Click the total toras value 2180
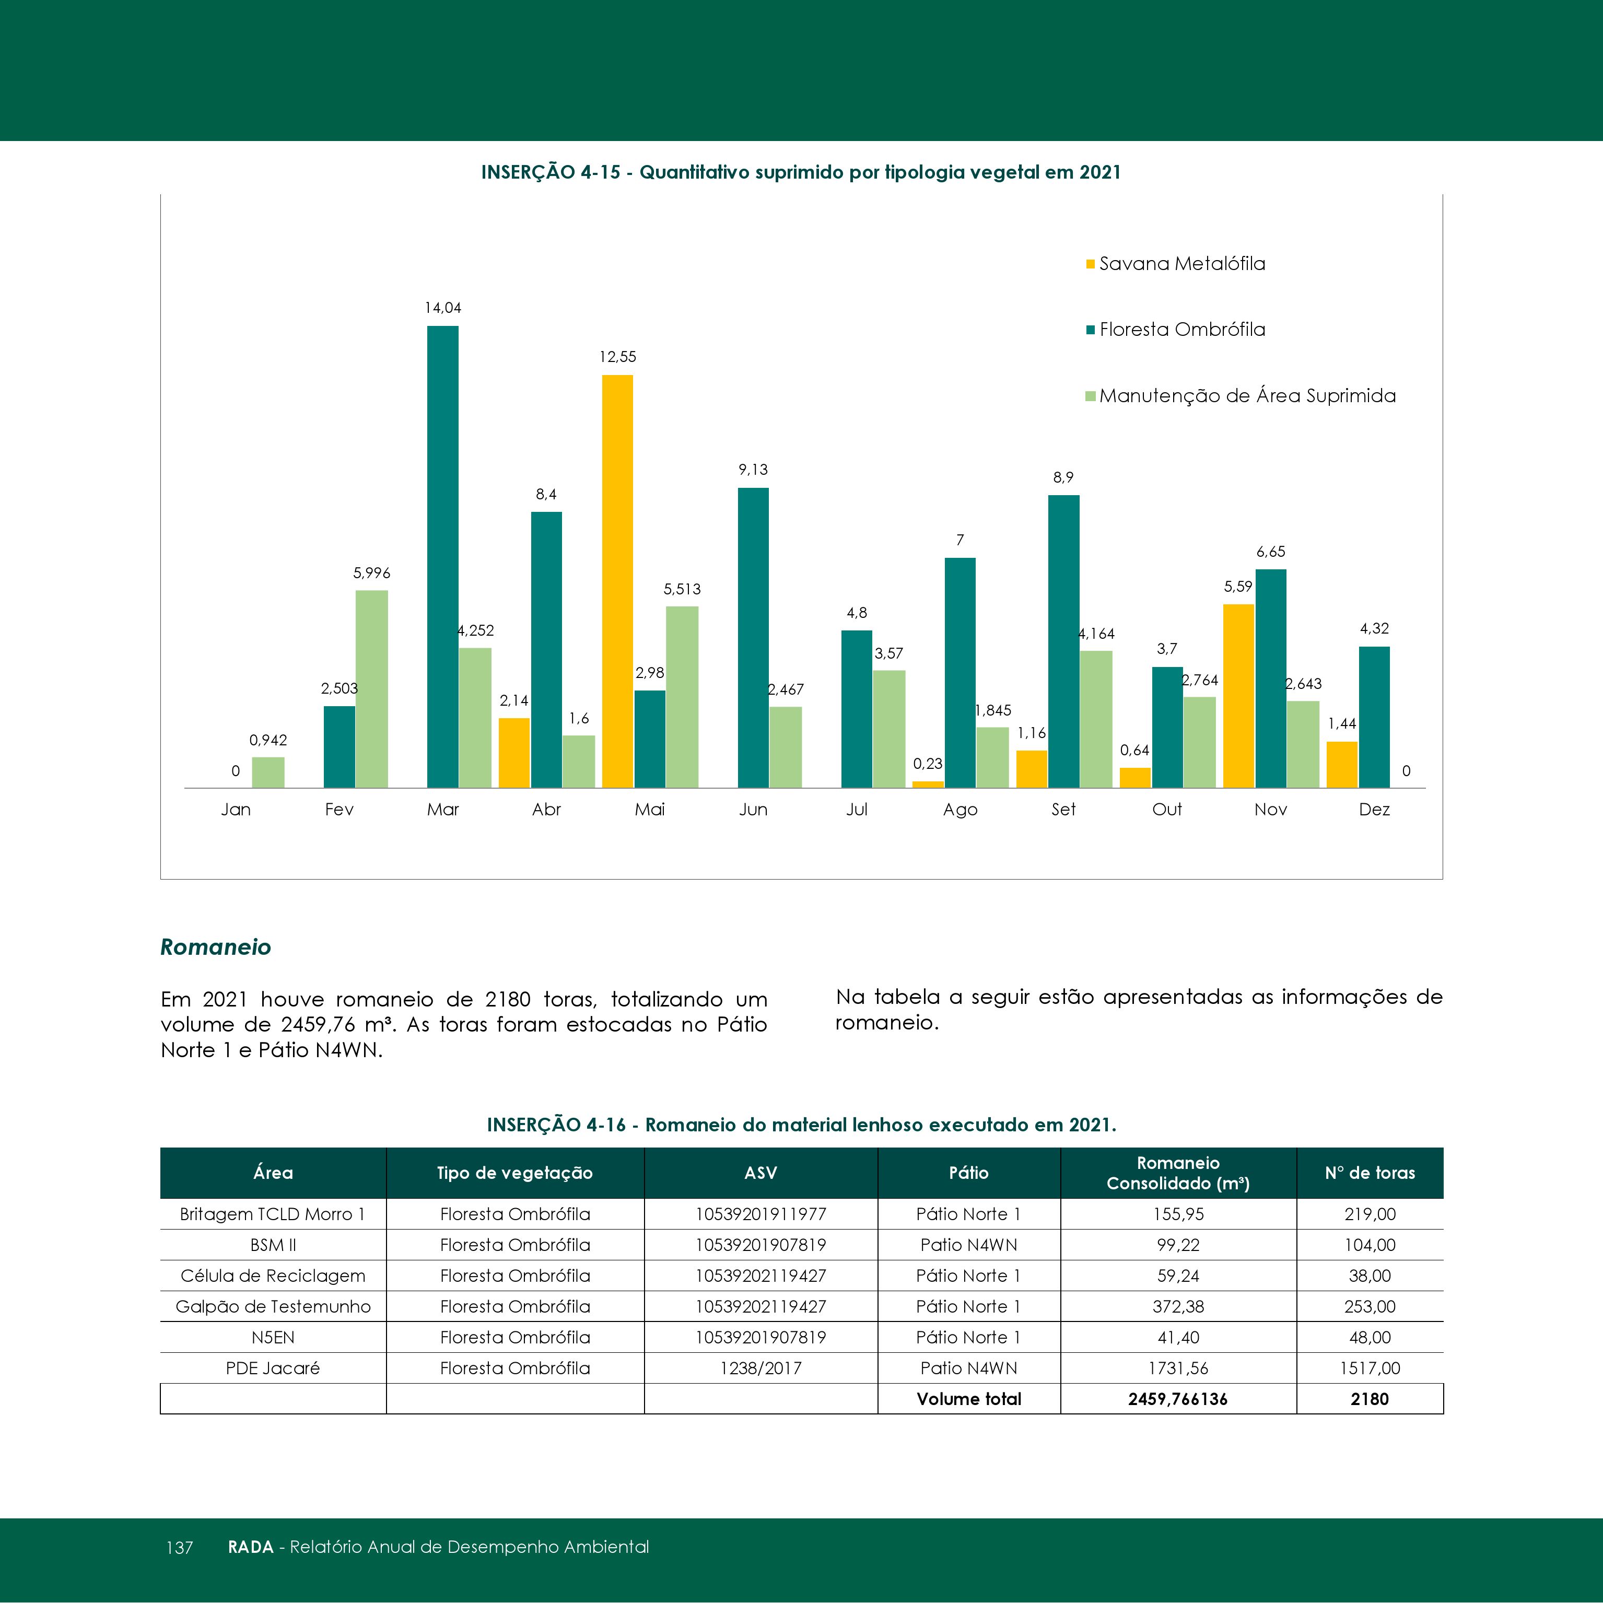Viewport: 1603px width, 1603px height. click(x=1370, y=1399)
